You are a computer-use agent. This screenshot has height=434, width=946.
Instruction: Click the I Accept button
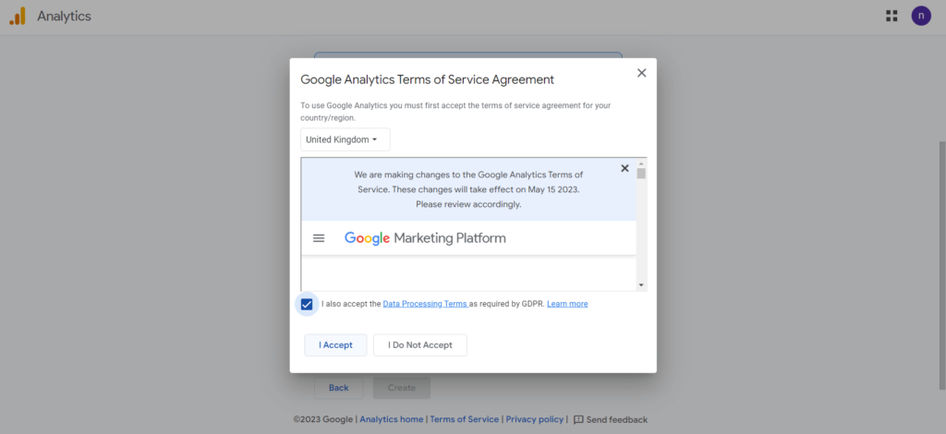tap(335, 345)
